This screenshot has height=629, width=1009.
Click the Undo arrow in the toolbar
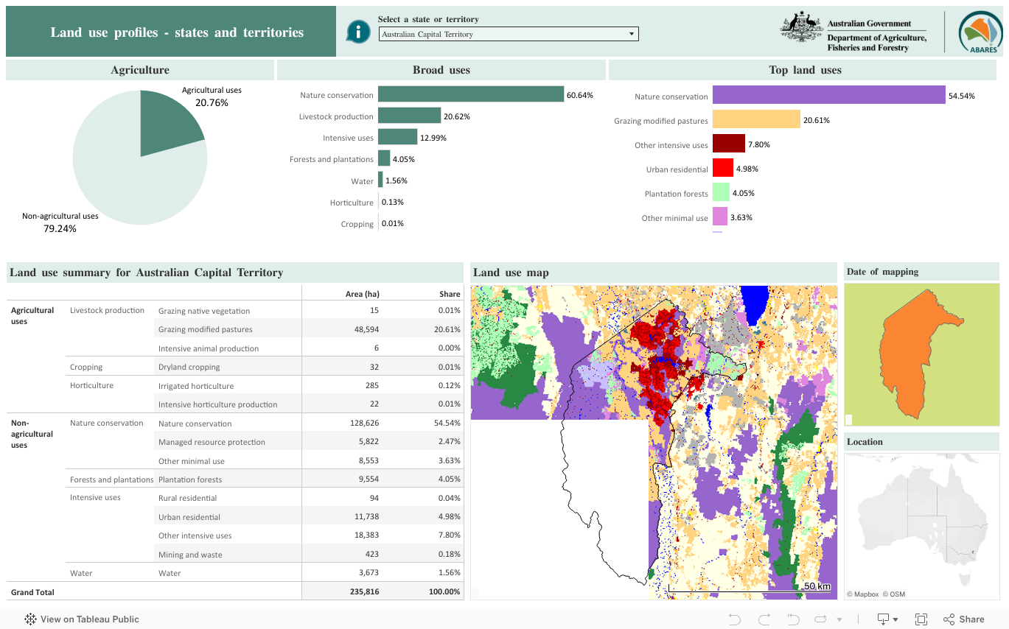coord(734,619)
